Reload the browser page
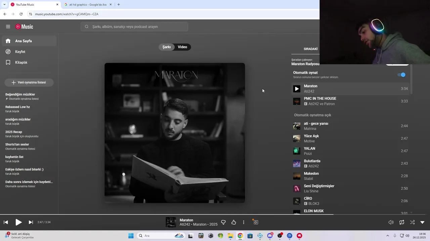Image resolution: width=430 pixels, height=241 pixels. coord(21,14)
